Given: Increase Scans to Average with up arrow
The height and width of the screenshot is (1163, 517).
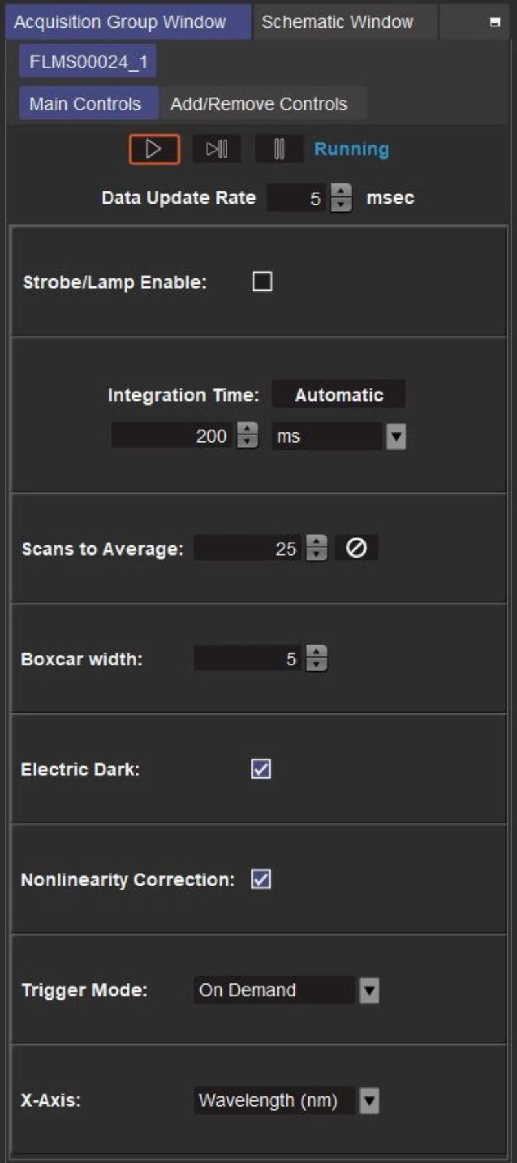Looking at the screenshot, I should 316,541.
